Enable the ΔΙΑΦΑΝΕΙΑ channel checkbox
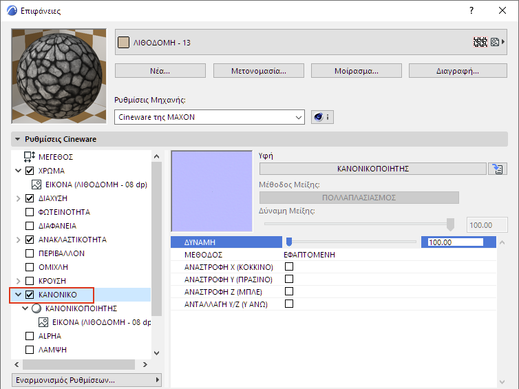This screenshot has width=519, height=389. (30, 226)
